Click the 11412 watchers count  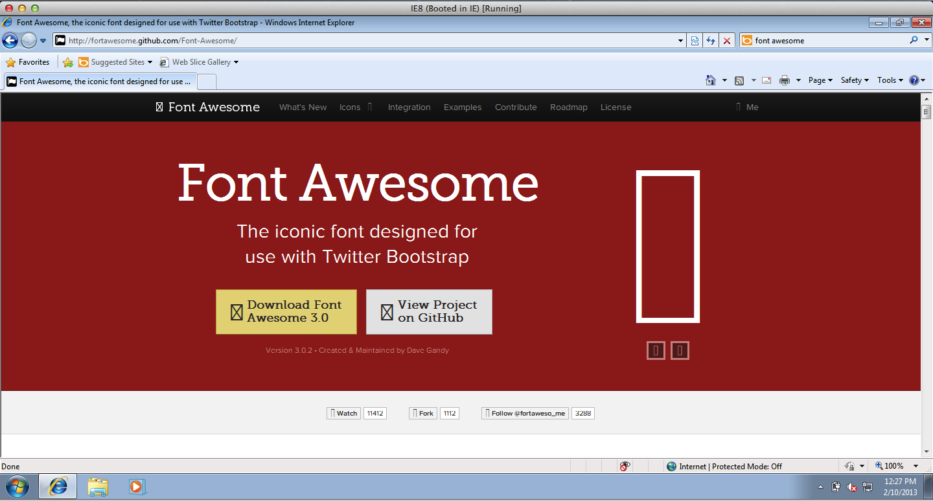tap(375, 413)
